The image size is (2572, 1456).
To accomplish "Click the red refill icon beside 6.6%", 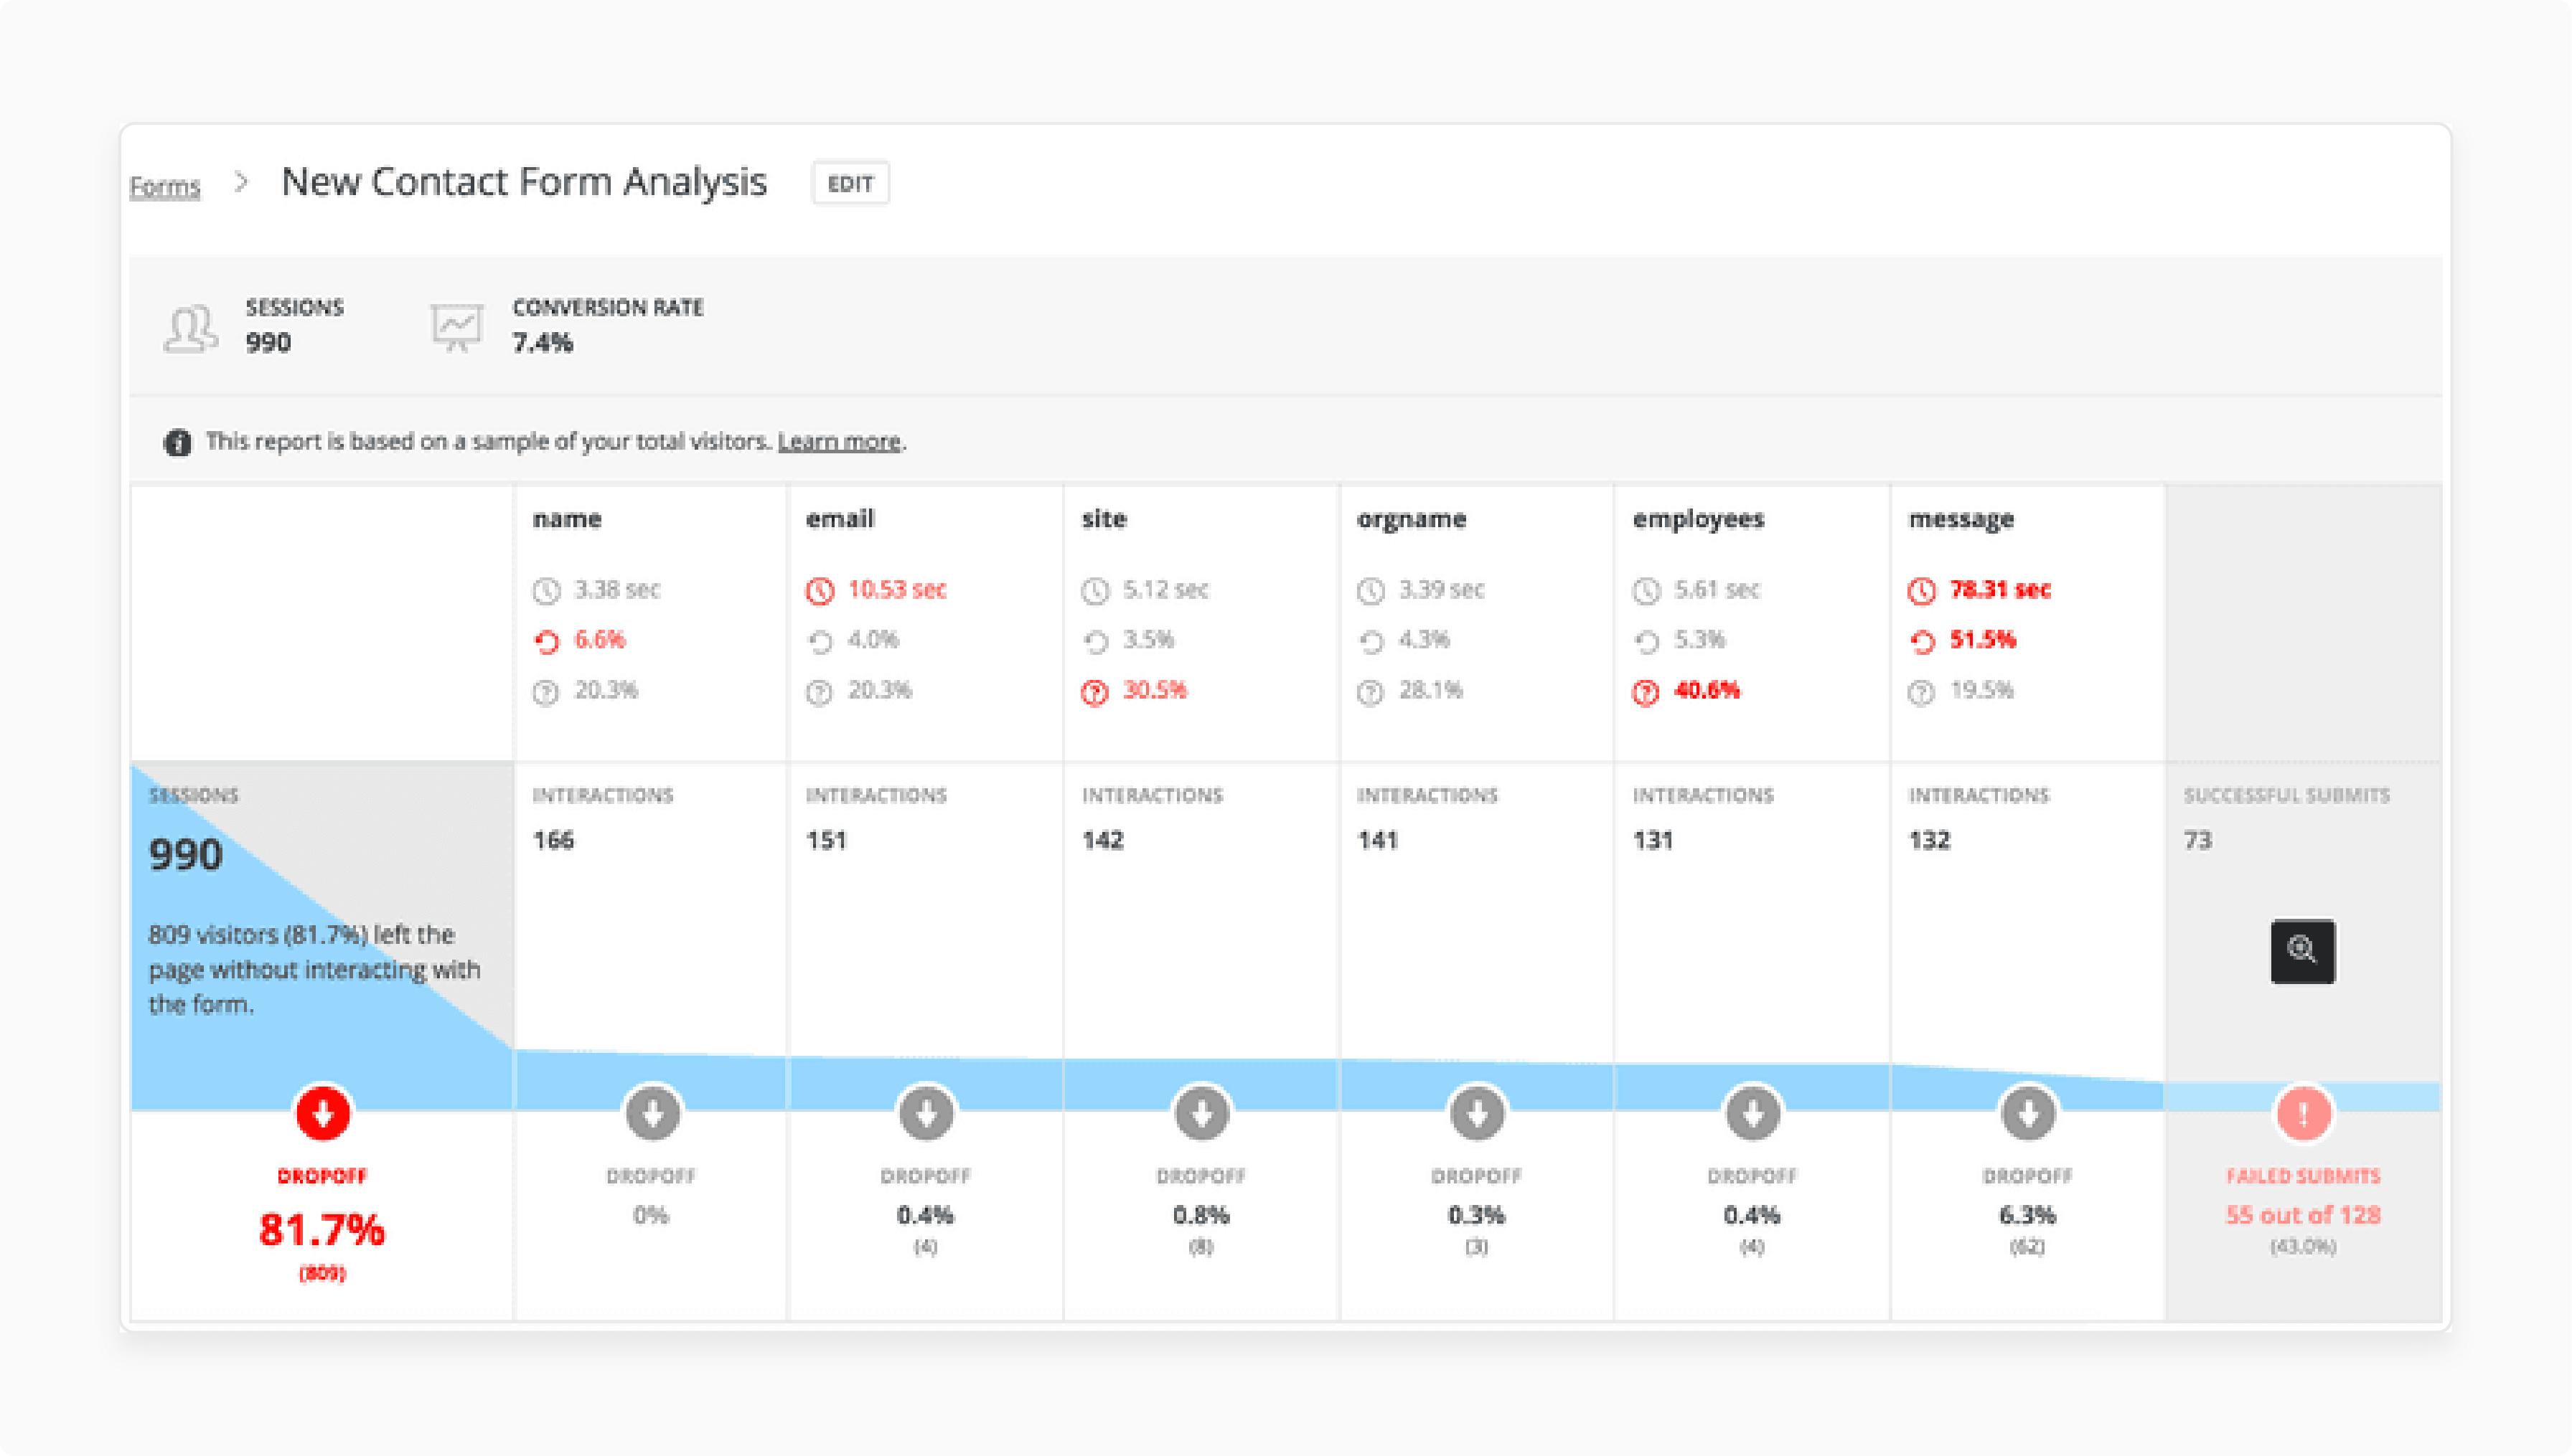I will pyautogui.click(x=546, y=642).
